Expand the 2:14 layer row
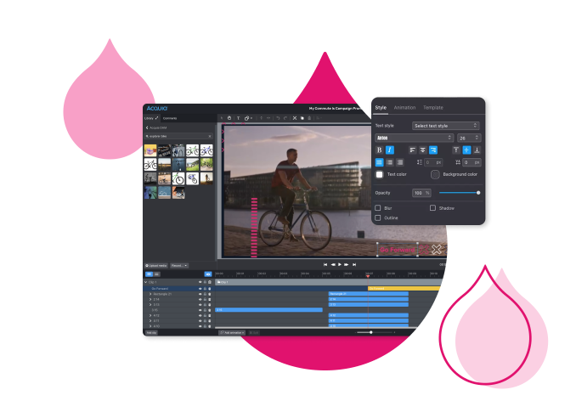This screenshot has height=401, width=576. (150, 299)
